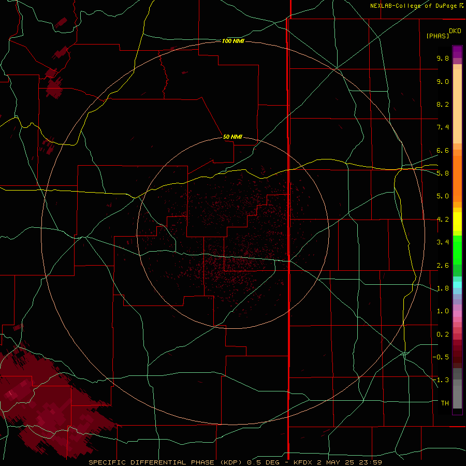Click the 5.0 value on the color scale
466x466 pixels.
pos(443,196)
